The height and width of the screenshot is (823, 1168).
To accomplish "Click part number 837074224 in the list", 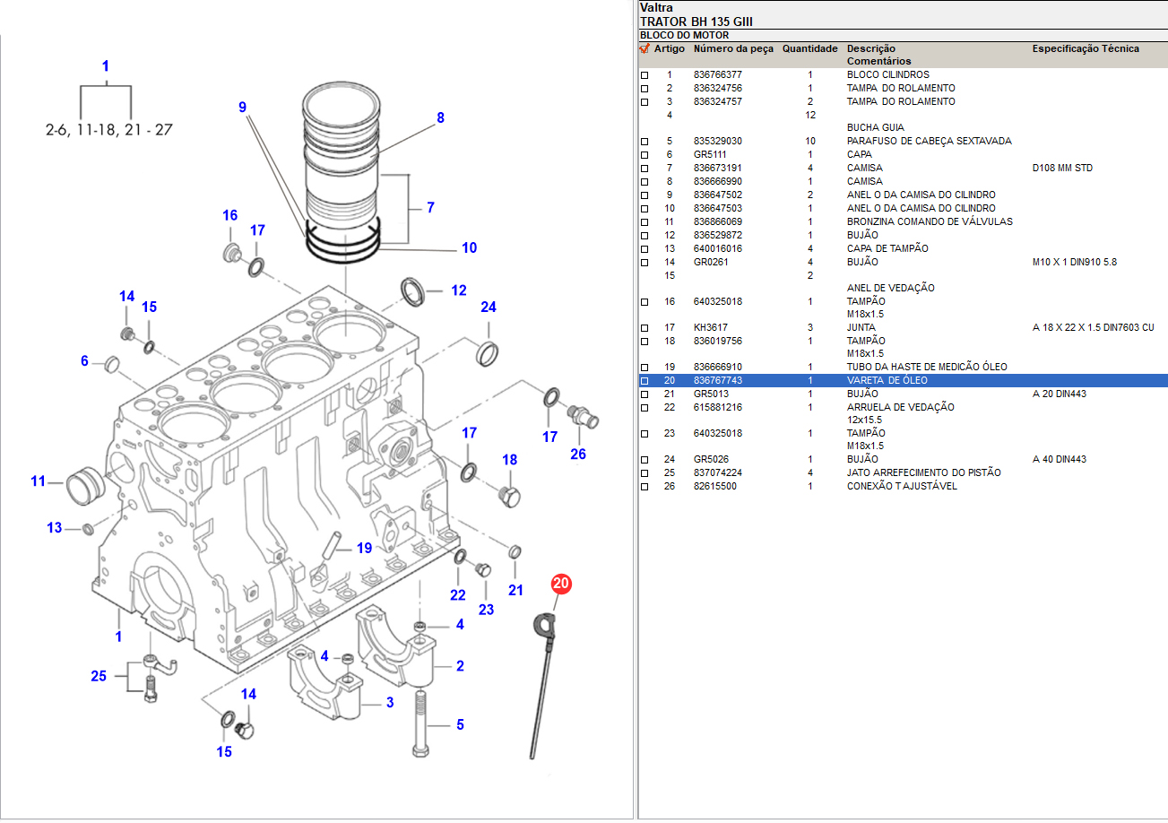I will point(717,473).
